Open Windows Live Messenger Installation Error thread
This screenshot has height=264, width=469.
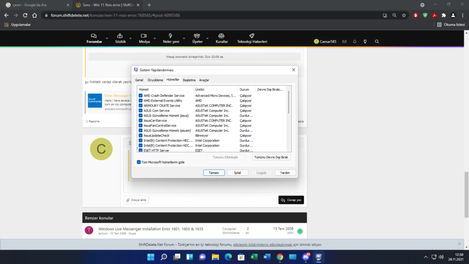151,229
